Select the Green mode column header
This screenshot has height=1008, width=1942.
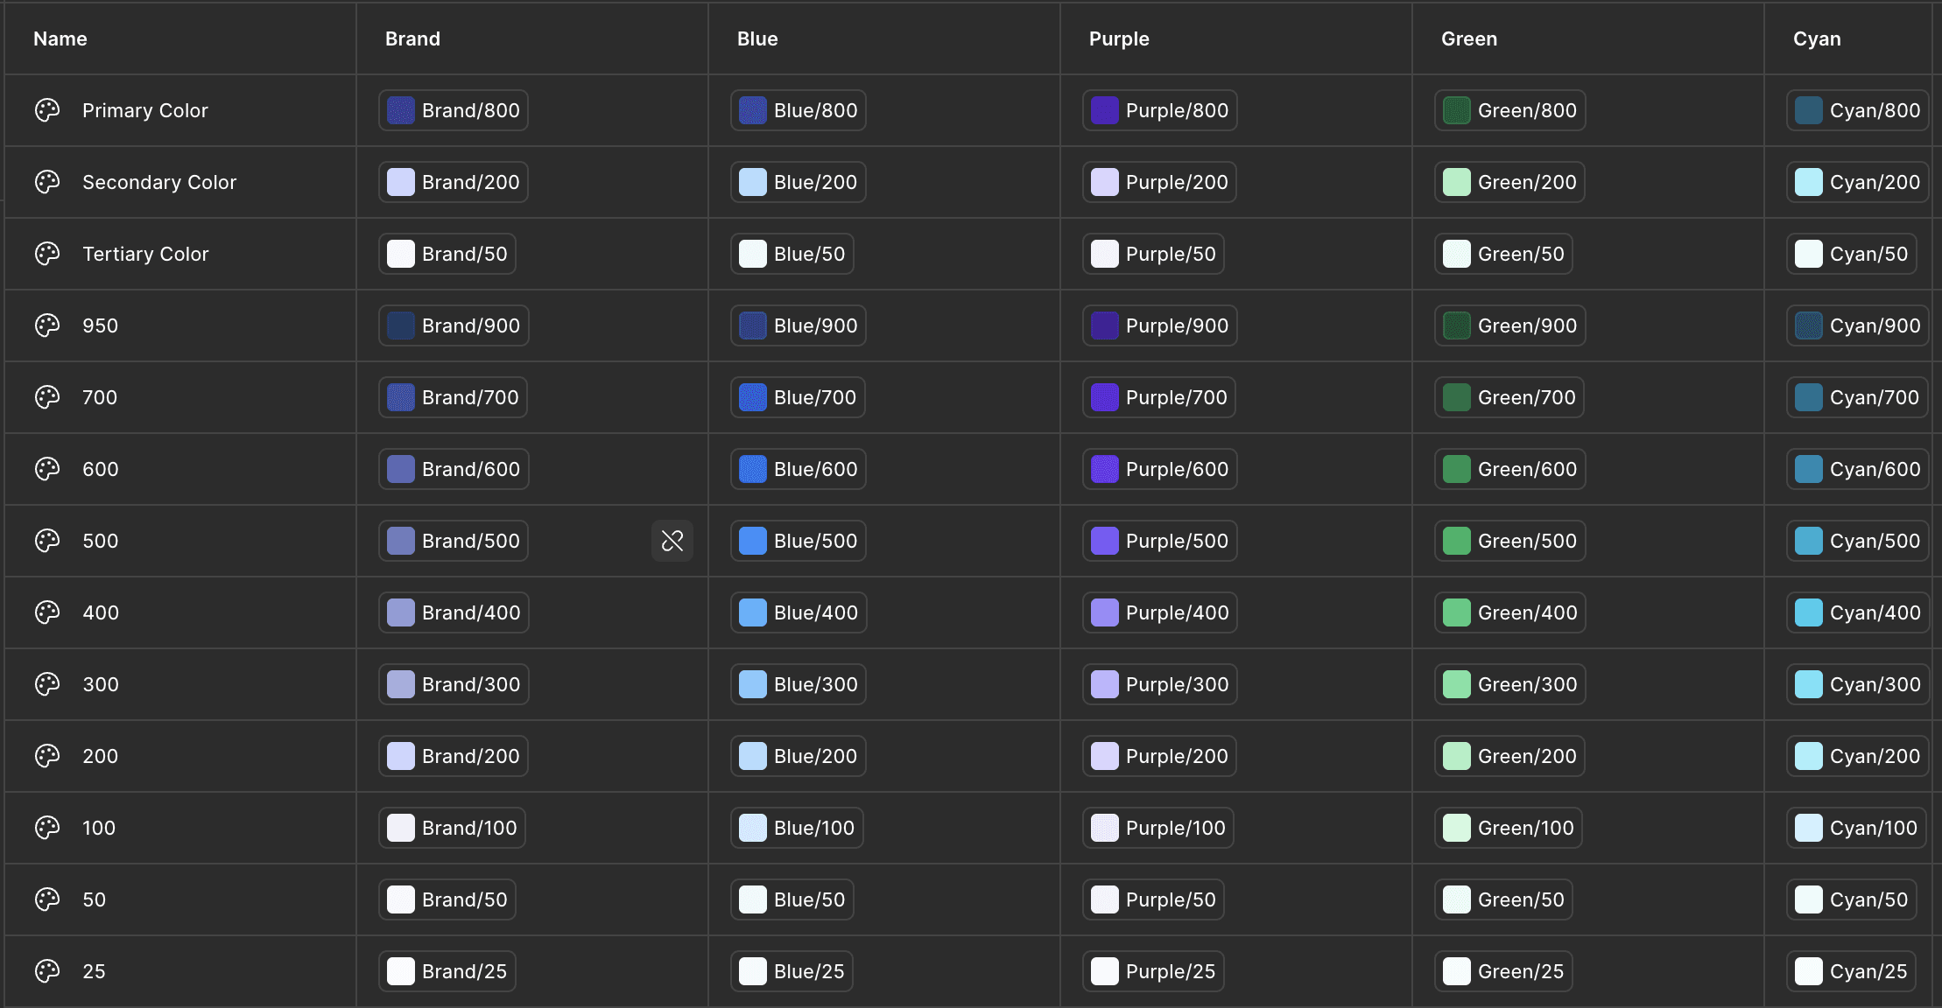(1469, 38)
